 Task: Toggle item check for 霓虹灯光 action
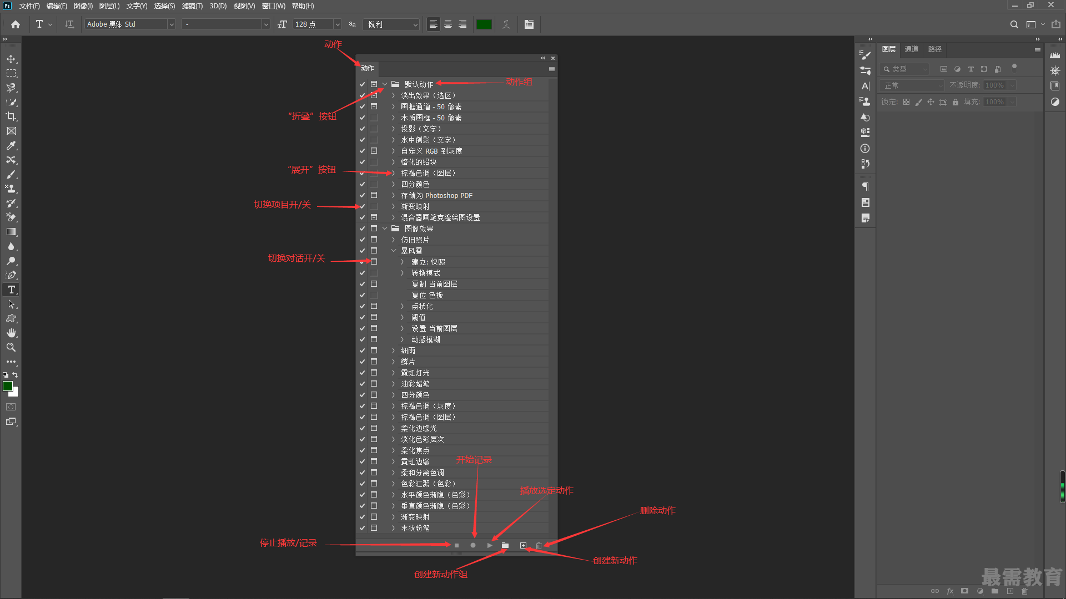click(362, 373)
